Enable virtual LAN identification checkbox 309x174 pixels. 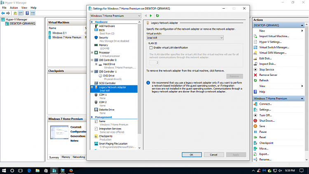point(151,47)
